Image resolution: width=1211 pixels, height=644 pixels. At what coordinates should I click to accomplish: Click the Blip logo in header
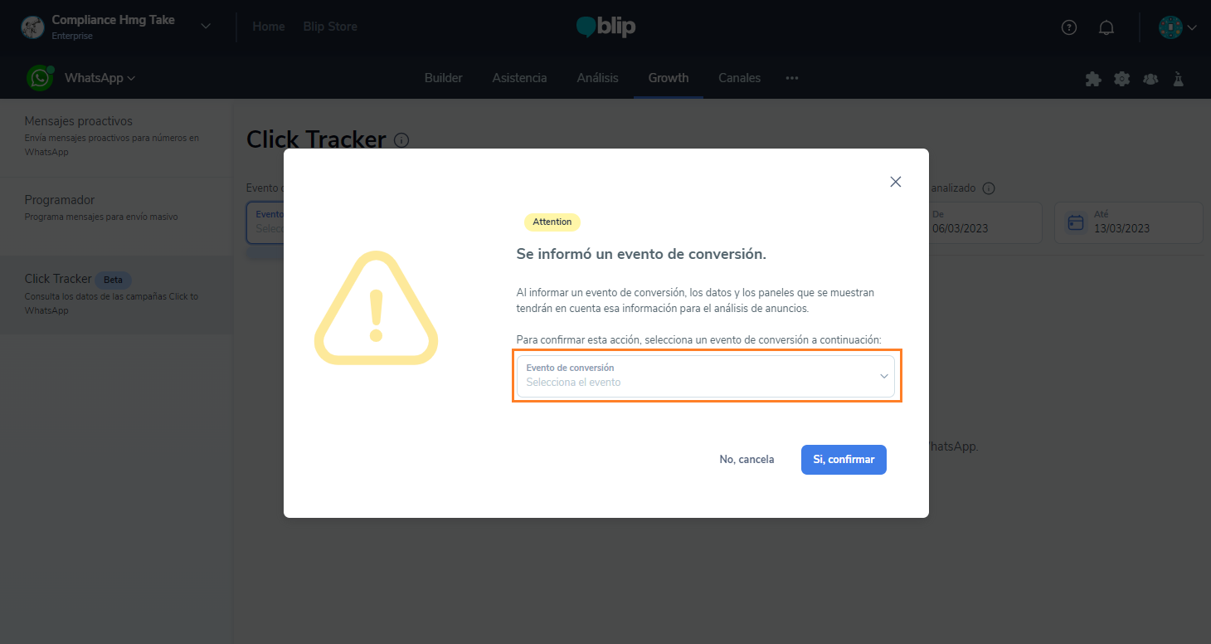click(x=605, y=27)
